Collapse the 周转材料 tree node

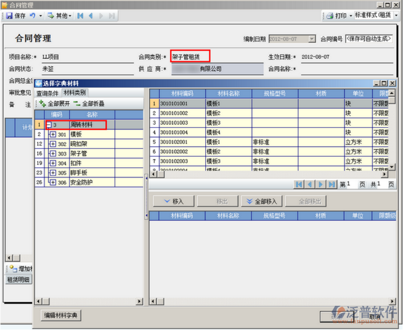click(48, 125)
